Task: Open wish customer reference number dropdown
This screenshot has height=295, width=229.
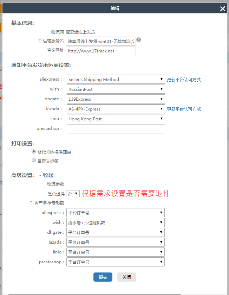Action: (116, 222)
